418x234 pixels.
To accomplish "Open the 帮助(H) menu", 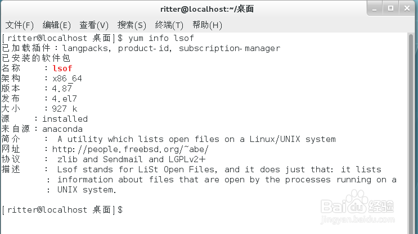I will coord(207,25).
